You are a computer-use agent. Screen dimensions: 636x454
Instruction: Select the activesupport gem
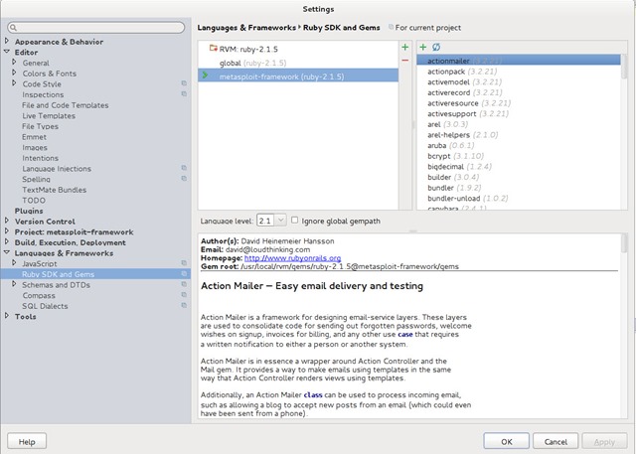point(519,113)
